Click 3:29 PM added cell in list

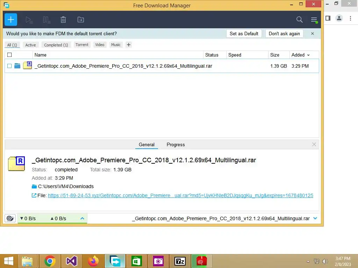click(300, 66)
